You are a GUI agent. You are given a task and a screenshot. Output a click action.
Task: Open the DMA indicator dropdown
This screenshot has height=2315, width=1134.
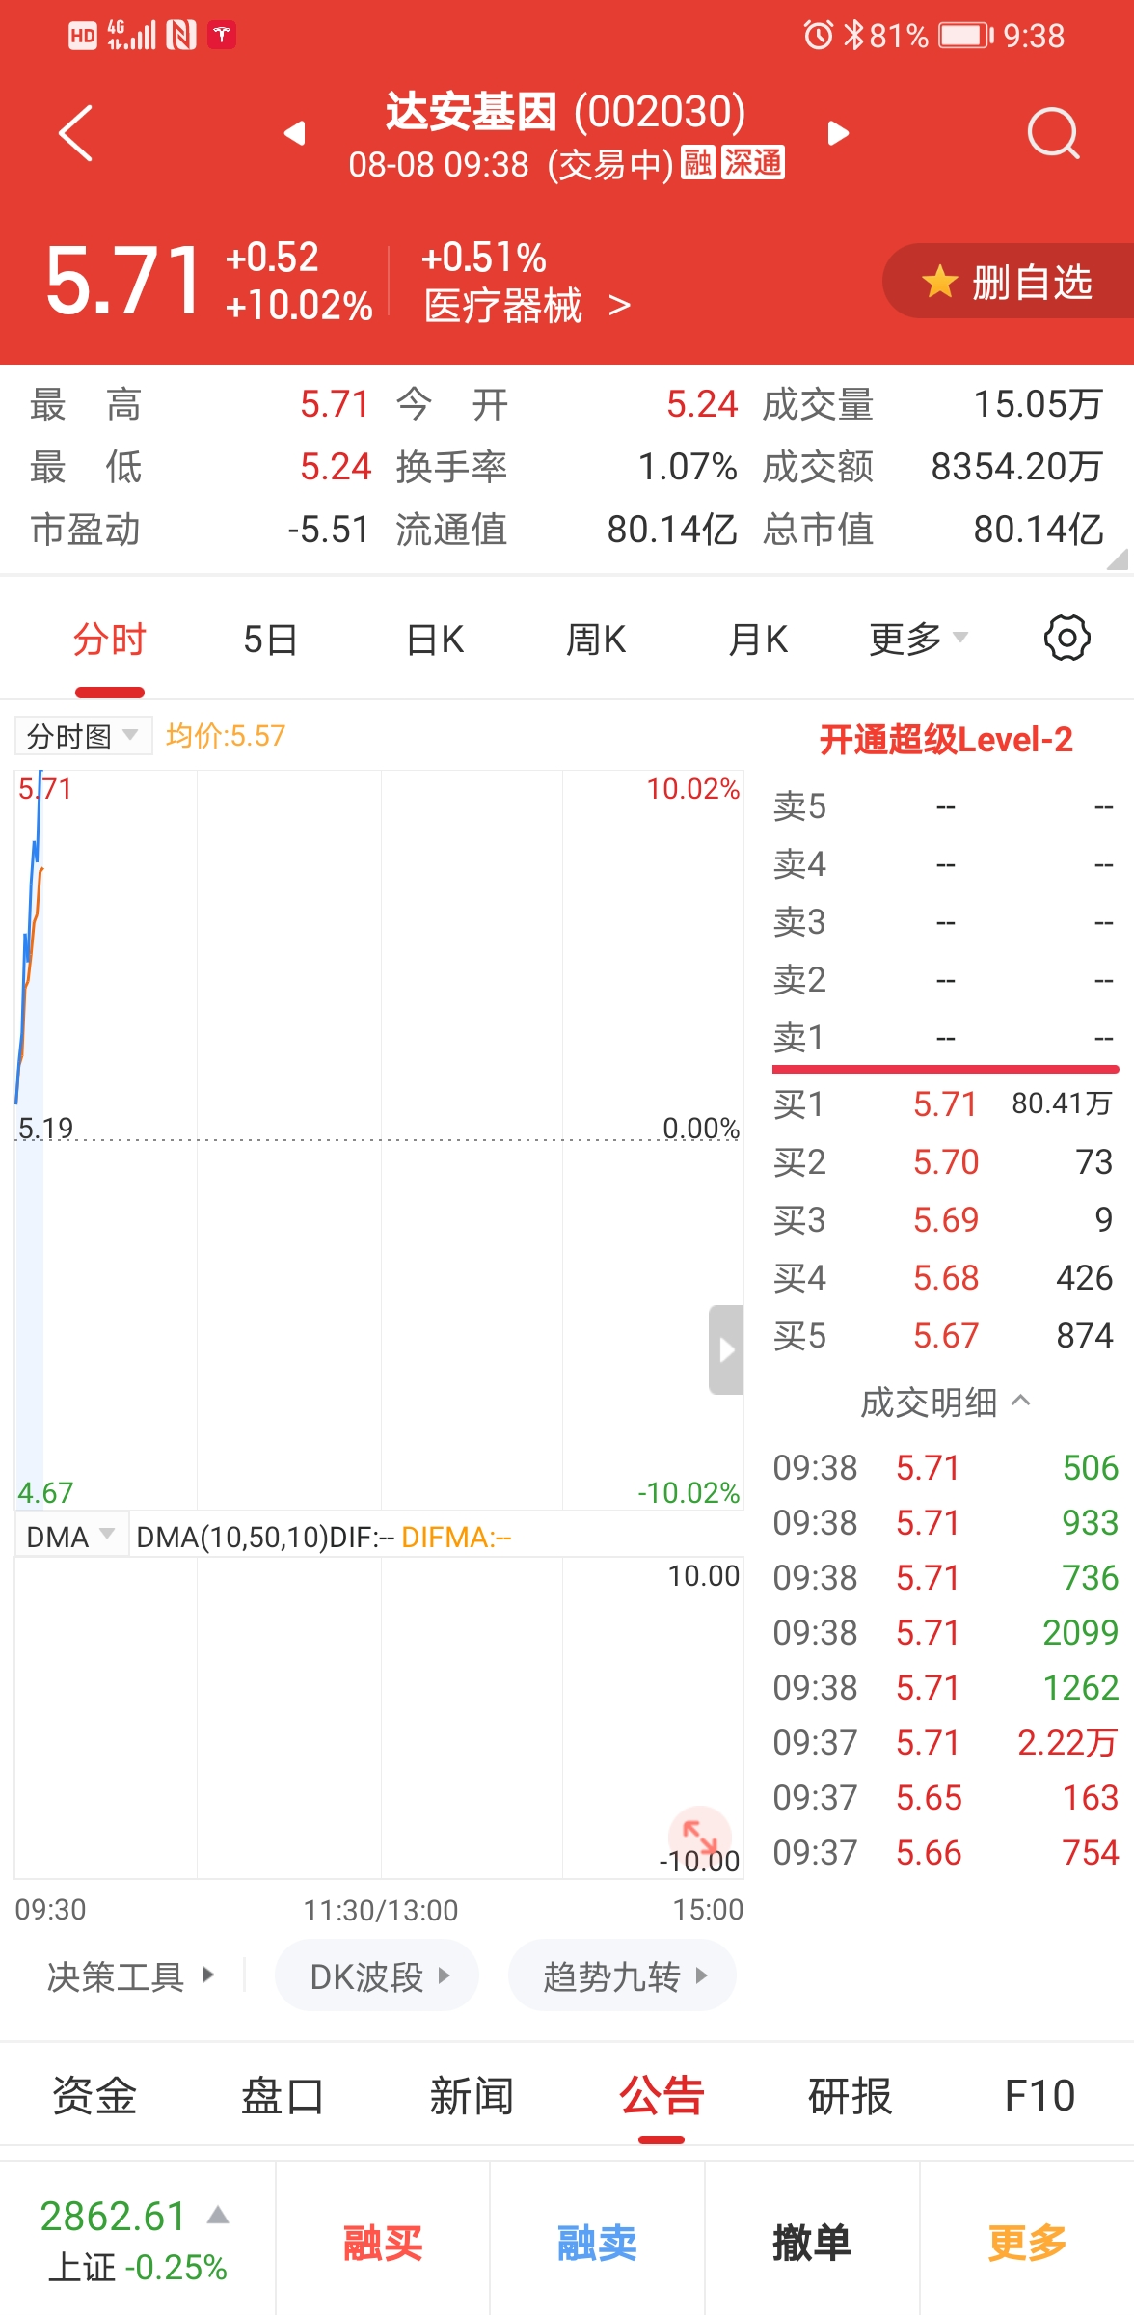(71, 1537)
